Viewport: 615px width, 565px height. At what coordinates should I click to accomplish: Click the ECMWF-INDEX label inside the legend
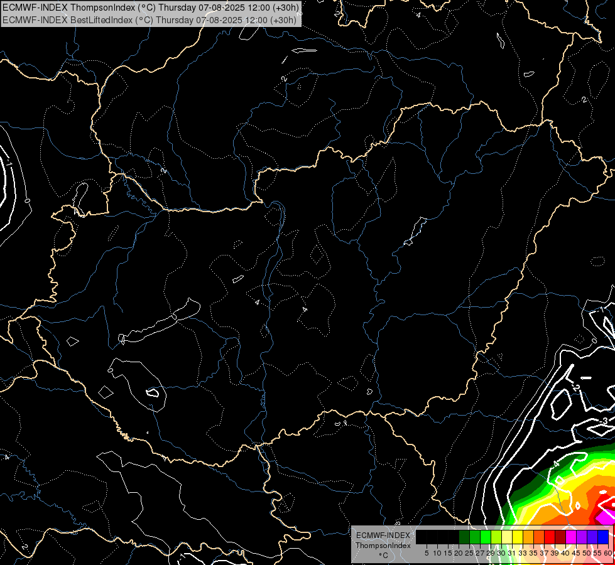click(x=383, y=535)
